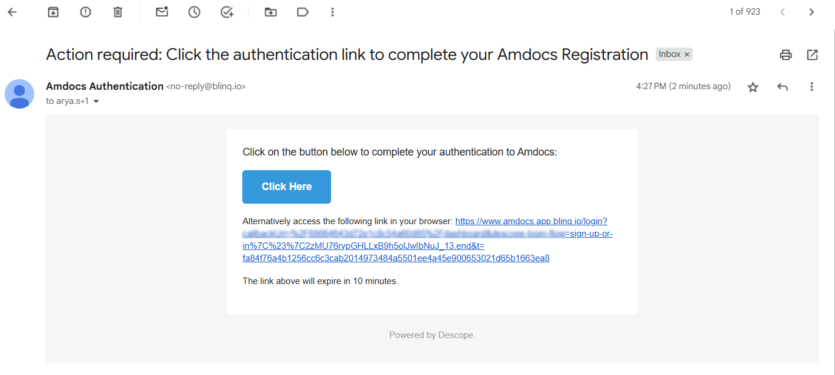Open the message's More options menu

(811, 87)
